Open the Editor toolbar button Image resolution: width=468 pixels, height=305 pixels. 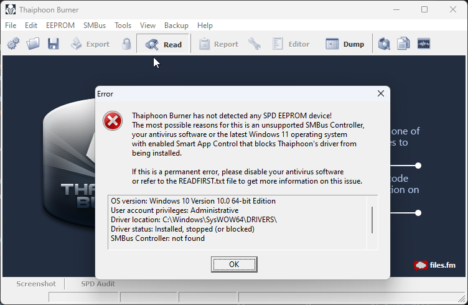point(291,44)
